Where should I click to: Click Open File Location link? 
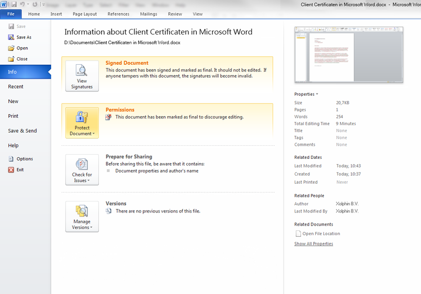(x=321, y=234)
